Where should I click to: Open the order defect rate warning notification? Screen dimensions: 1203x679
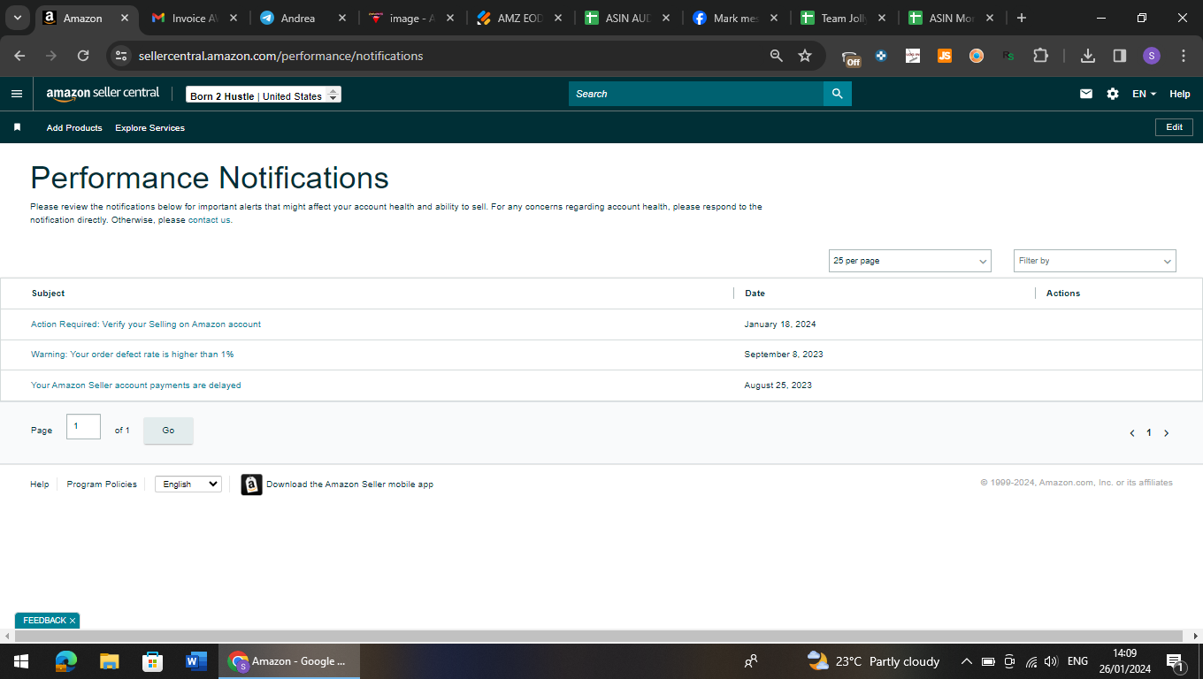pyautogui.click(x=133, y=355)
